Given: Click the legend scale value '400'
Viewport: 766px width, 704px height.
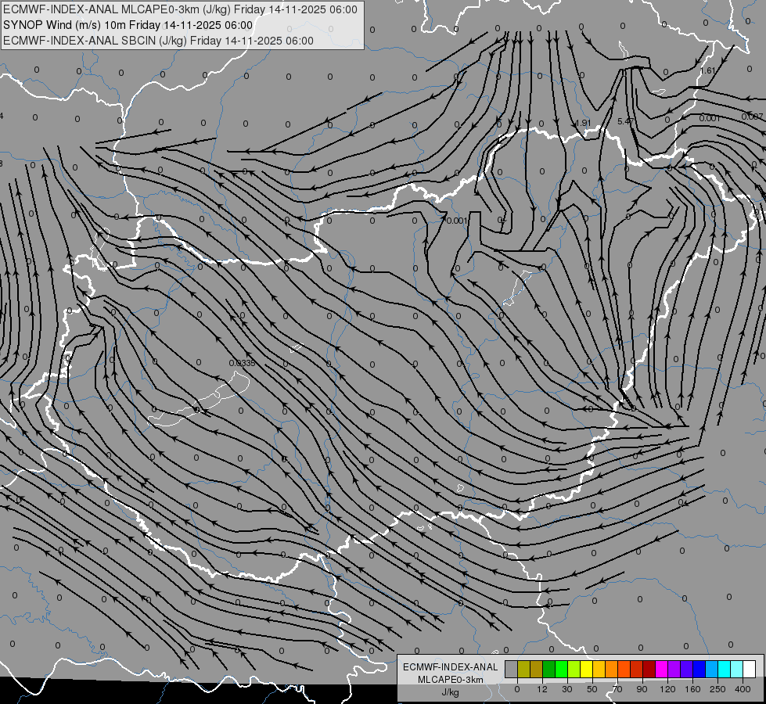Looking at the screenshot, I should click(x=743, y=689).
